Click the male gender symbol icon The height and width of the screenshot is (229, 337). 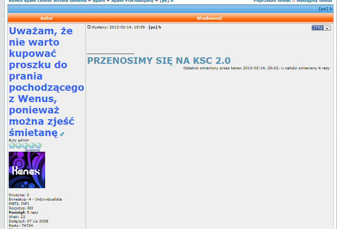pyautogui.click(x=62, y=134)
